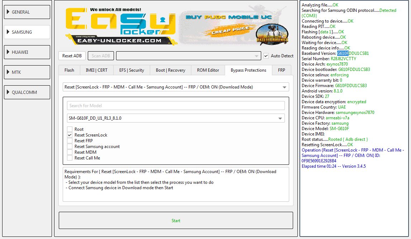This screenshot has height=239, width=411.
Task: Click the Scan ADB button
Action: click(101, 56)
